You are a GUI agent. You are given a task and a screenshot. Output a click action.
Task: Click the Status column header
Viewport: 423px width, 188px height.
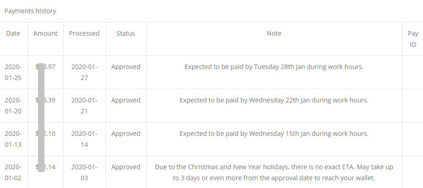126,33
